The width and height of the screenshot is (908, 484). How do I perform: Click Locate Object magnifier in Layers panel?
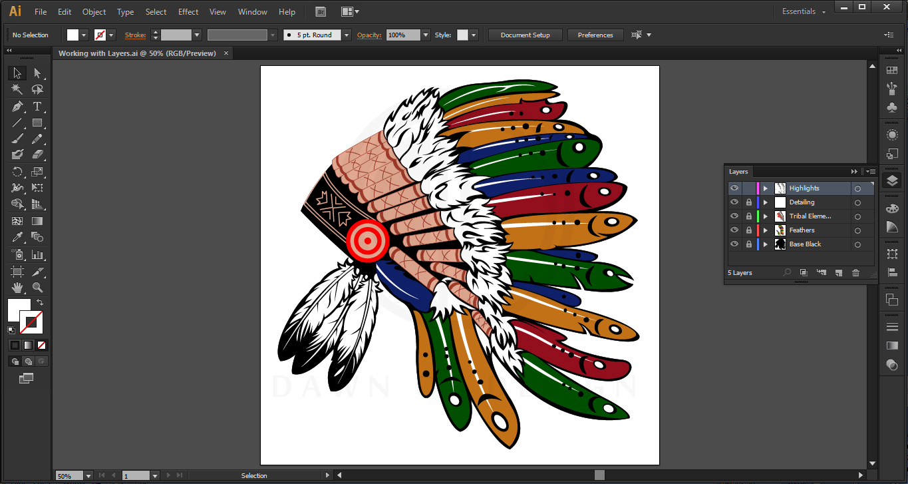(x=788, y=272)
